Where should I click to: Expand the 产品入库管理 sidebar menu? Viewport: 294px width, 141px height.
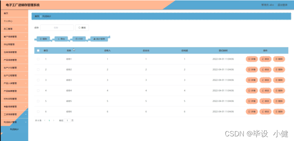[14, 83]
